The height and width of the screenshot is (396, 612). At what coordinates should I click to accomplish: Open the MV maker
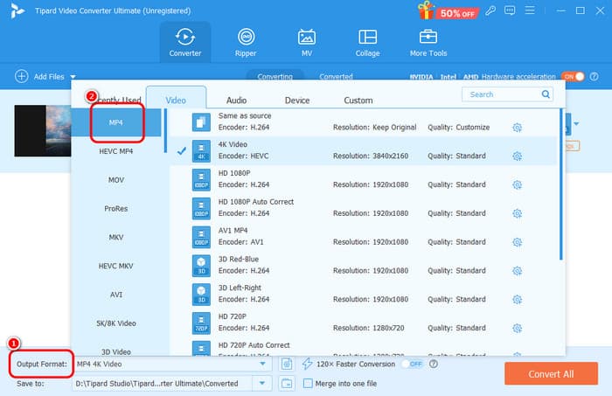(307, 42)
